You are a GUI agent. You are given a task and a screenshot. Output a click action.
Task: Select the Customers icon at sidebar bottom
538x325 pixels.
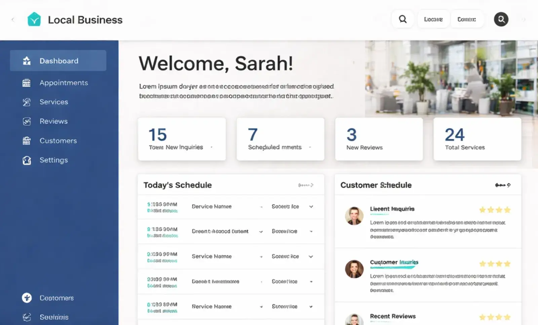click(x=26, y=298)
